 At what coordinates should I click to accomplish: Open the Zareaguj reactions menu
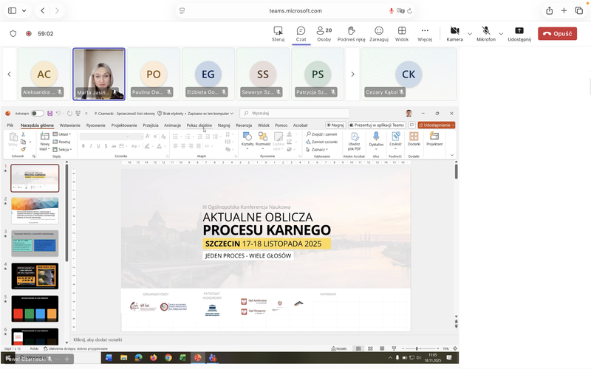point(379,33)
